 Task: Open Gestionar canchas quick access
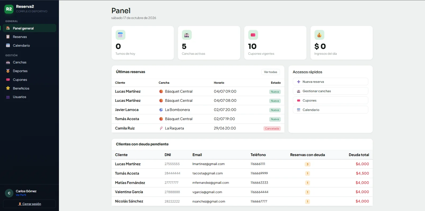point(330,91)
